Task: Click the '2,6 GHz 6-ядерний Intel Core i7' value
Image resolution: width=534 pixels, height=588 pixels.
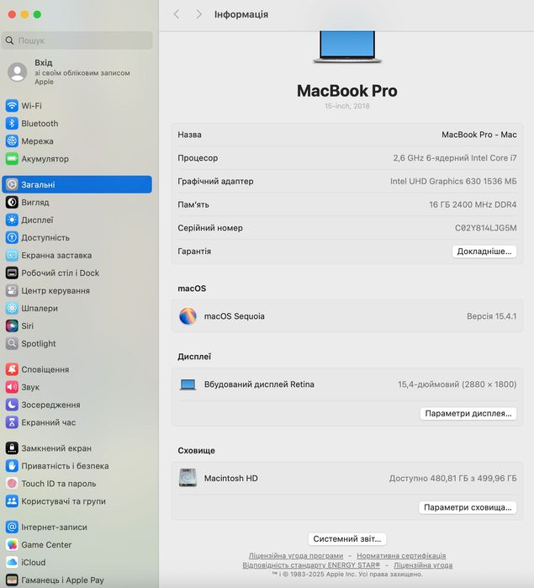Action: 455,158
